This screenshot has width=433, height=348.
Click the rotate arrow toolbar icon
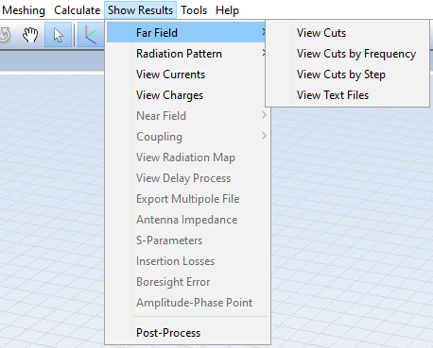(x=6, y=35)
